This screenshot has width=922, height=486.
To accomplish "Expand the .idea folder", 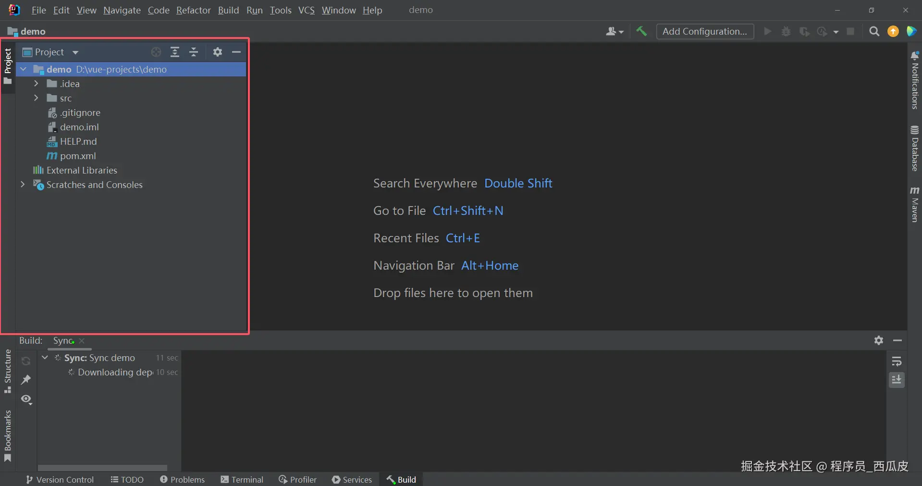I will point(36,84).
